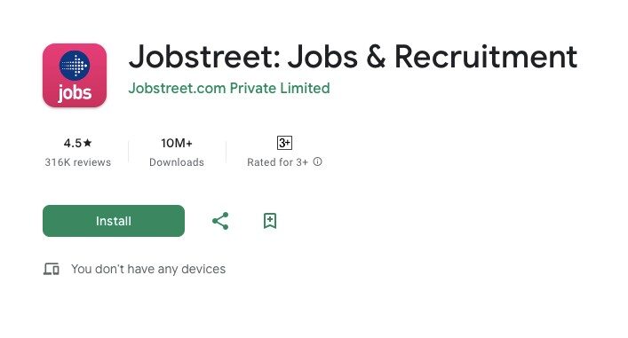Click the 3+ rating badge

click(285, 143)
